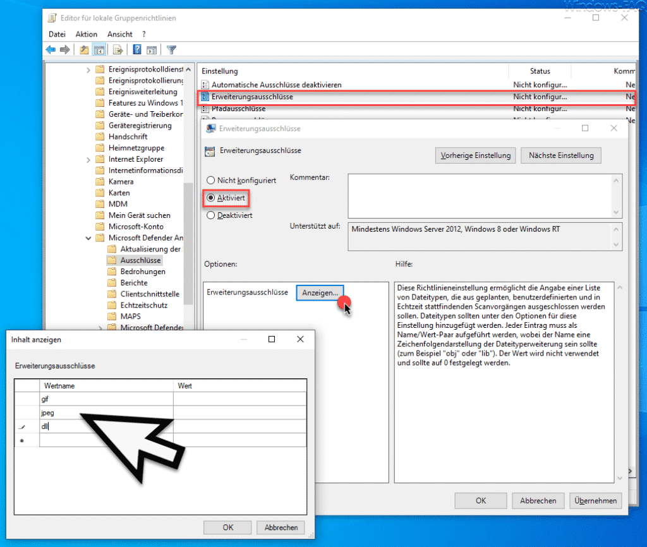The width and height of the screenshot is (647, 547).
Task: Select the Pfadausschlüsse policy row
Action: pos(417,109)
